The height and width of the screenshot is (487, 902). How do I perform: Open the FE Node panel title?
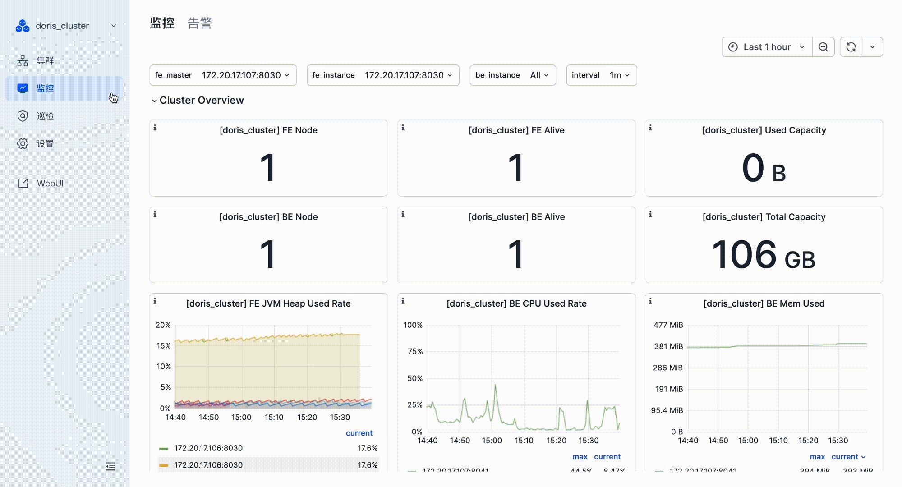point(268,130)
